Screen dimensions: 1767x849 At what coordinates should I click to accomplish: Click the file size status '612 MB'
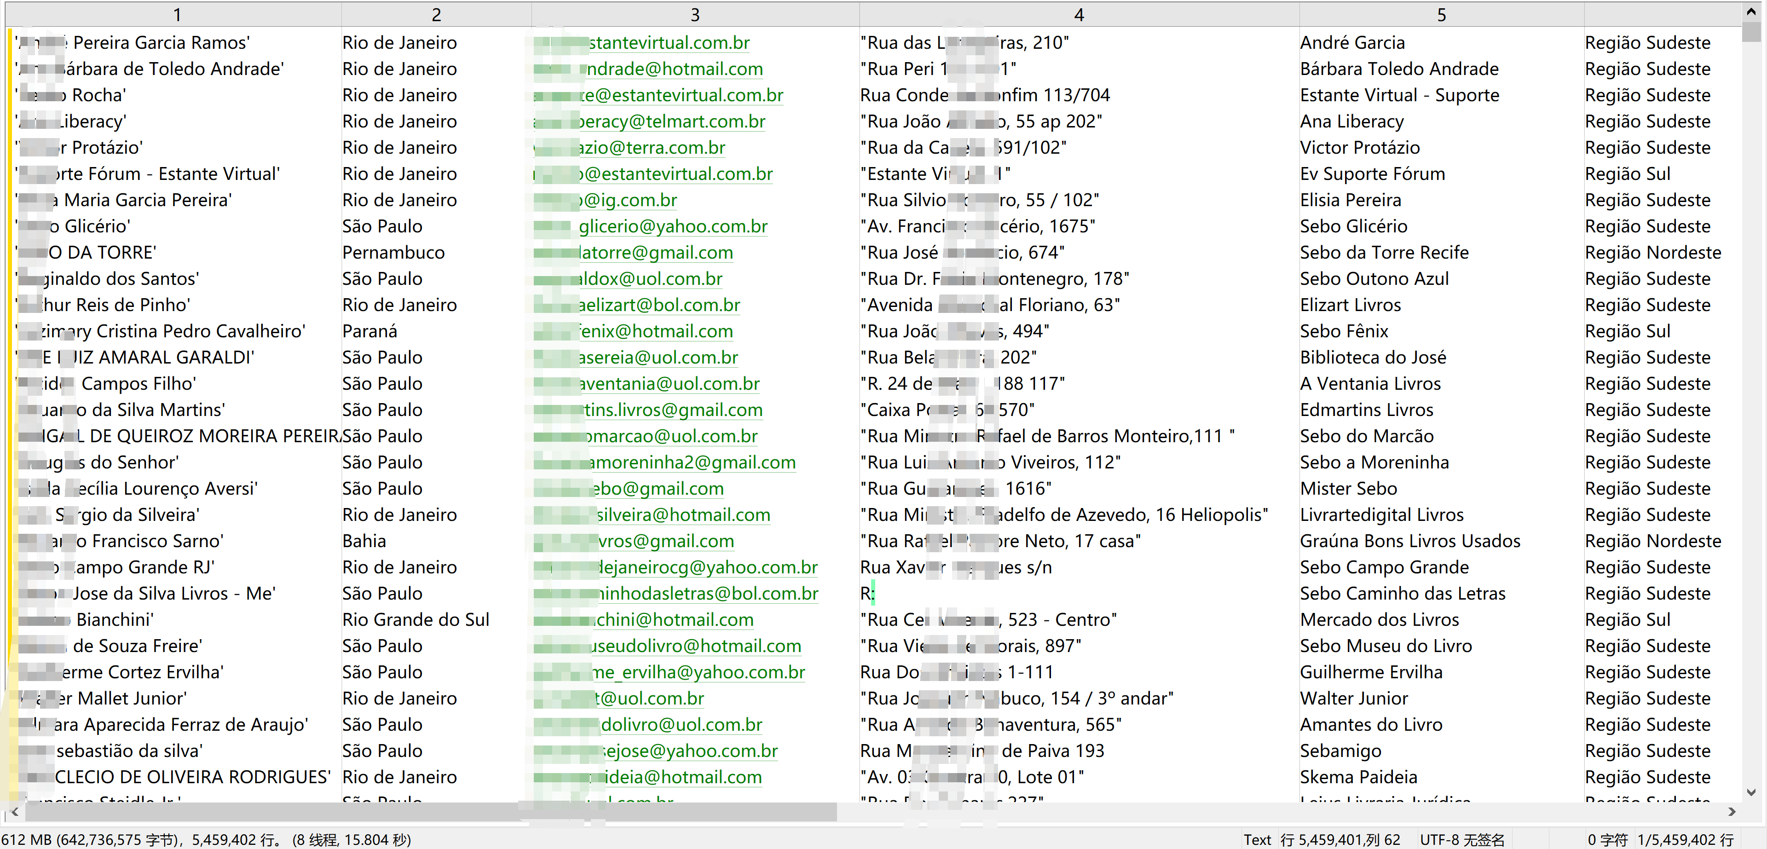(27, 839)
